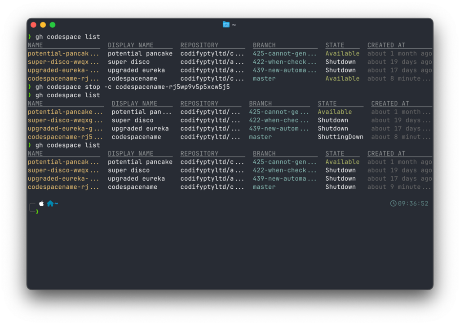The height and width of the screenshot is (325, 460).
Task: Click the branch 'master' in the ShuttingDown row
Action: pyautogui.click(x=260, y=137)
